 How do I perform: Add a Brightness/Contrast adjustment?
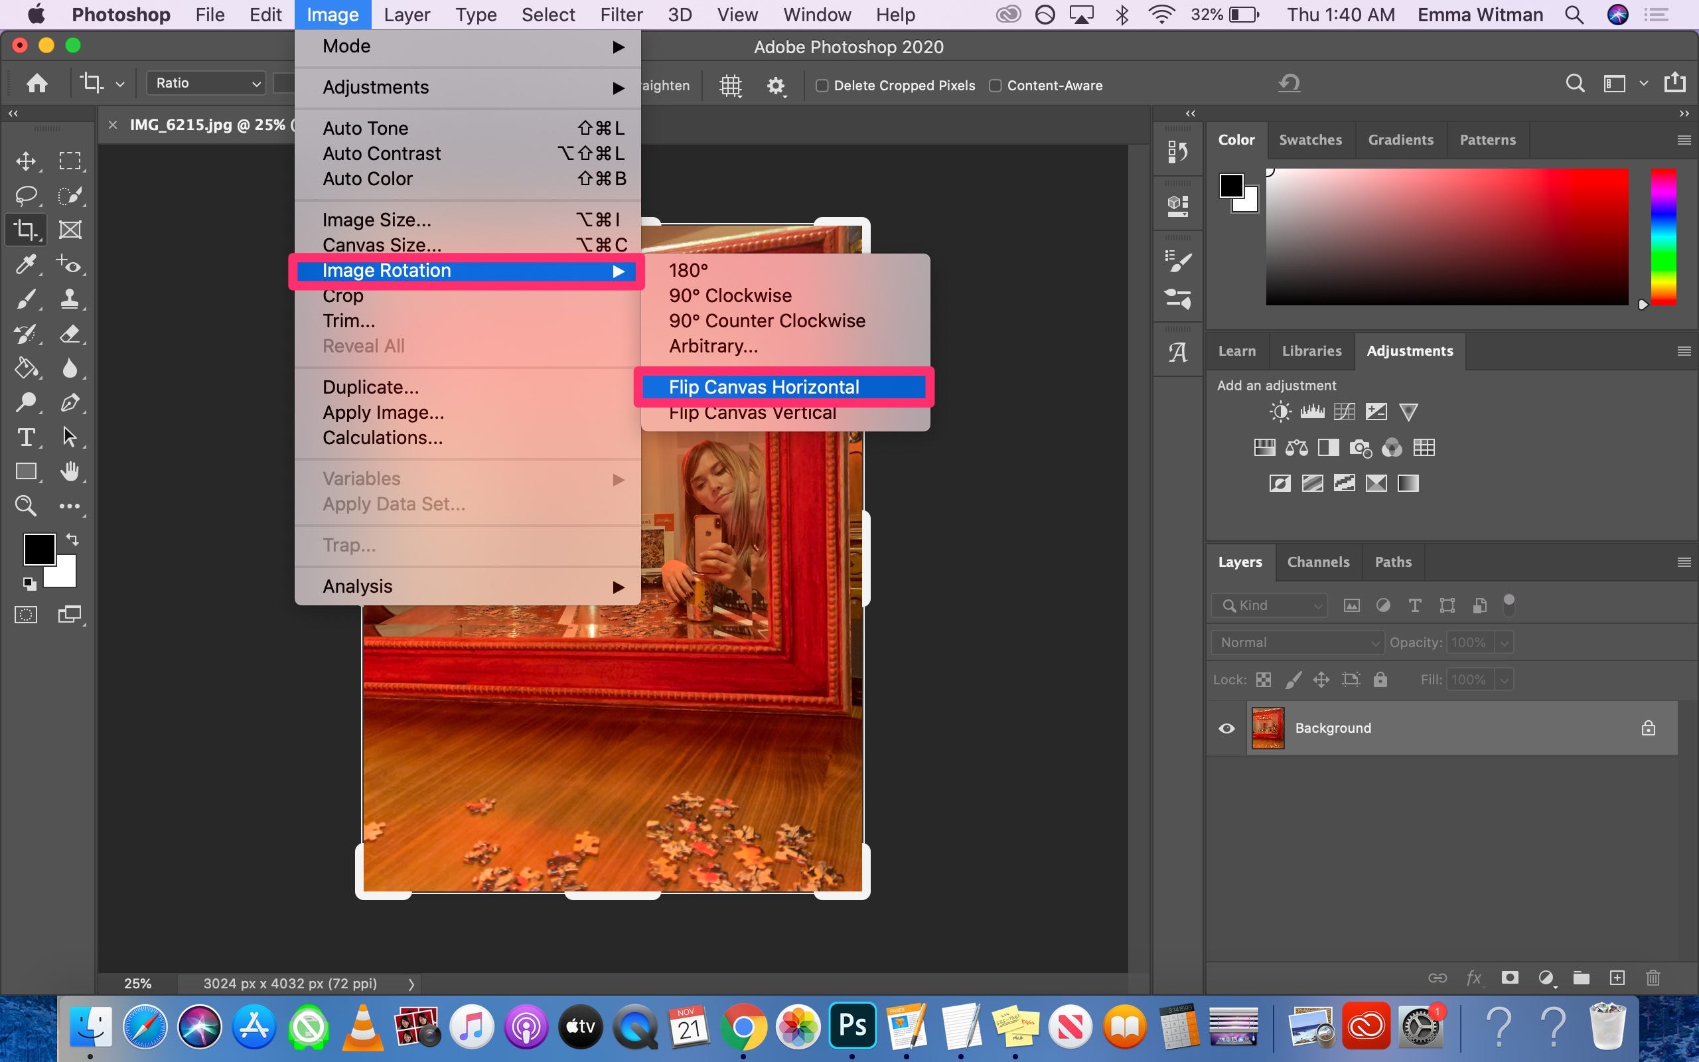coord(1280,412)
